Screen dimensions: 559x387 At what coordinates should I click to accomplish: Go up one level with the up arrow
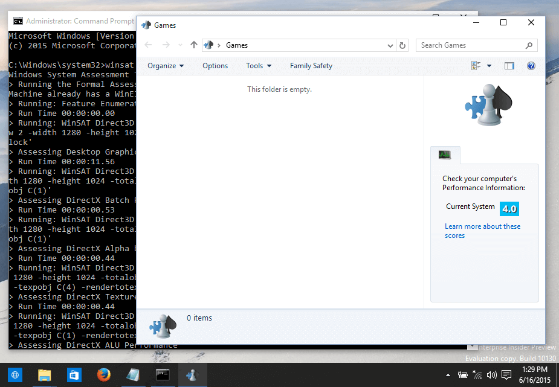tap(193, 45)
